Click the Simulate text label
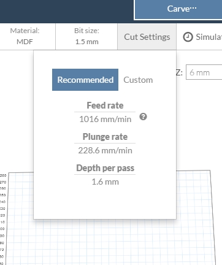 (x=209, y=37)
